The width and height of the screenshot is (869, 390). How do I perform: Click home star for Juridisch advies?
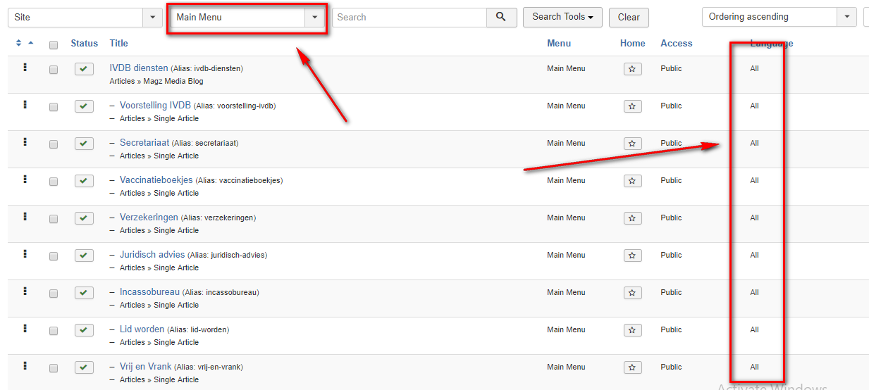632,256
